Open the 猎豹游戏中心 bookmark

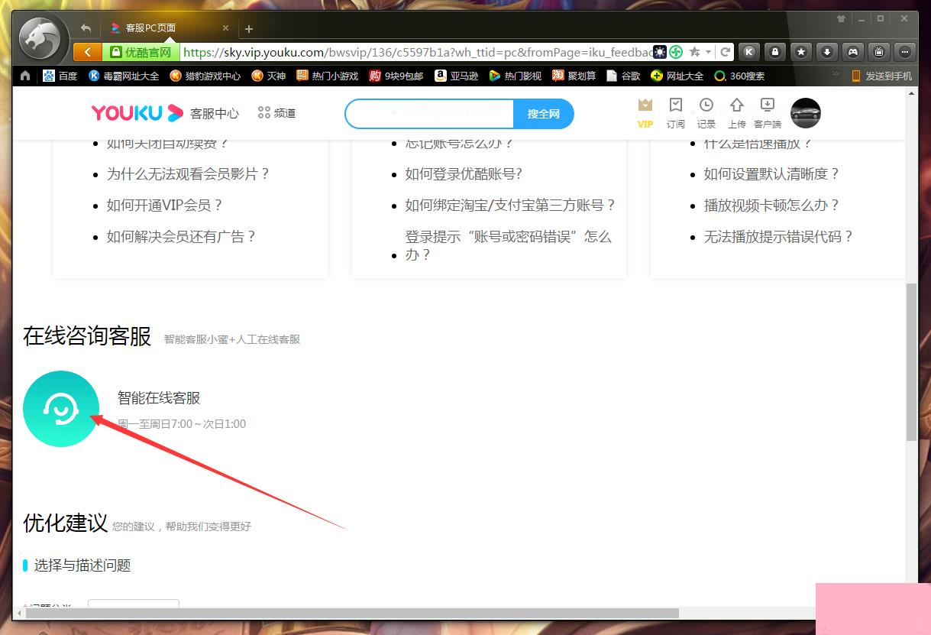pos(205,76)
